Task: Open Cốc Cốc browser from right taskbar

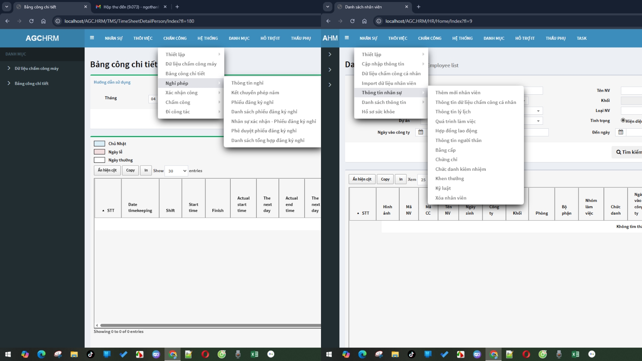Action: click(x=542, y=354)
